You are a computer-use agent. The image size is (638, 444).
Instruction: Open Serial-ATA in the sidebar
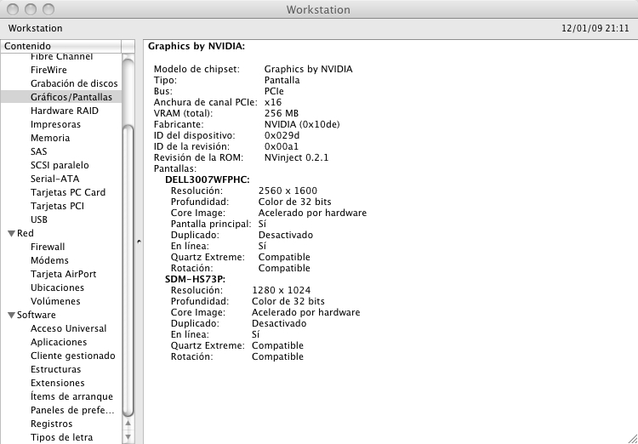55,179
